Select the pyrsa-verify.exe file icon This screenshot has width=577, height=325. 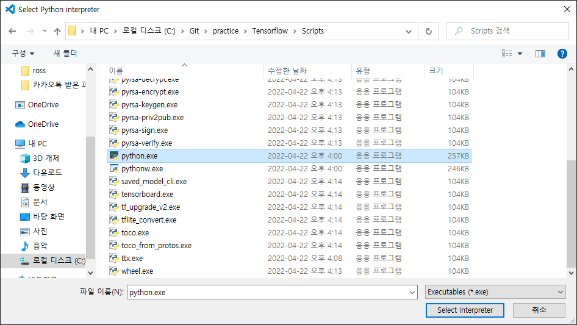[x=114, y=143]
